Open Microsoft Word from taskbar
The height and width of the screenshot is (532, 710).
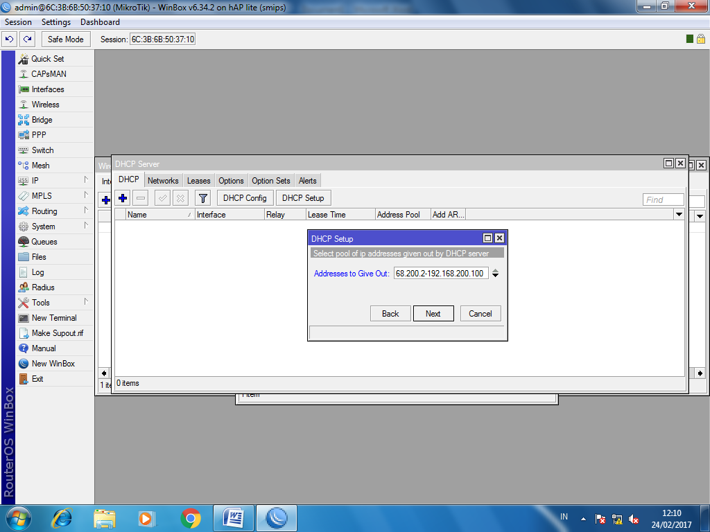[234, 518]
